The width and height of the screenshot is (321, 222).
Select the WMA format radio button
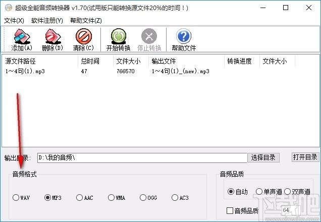111,197
